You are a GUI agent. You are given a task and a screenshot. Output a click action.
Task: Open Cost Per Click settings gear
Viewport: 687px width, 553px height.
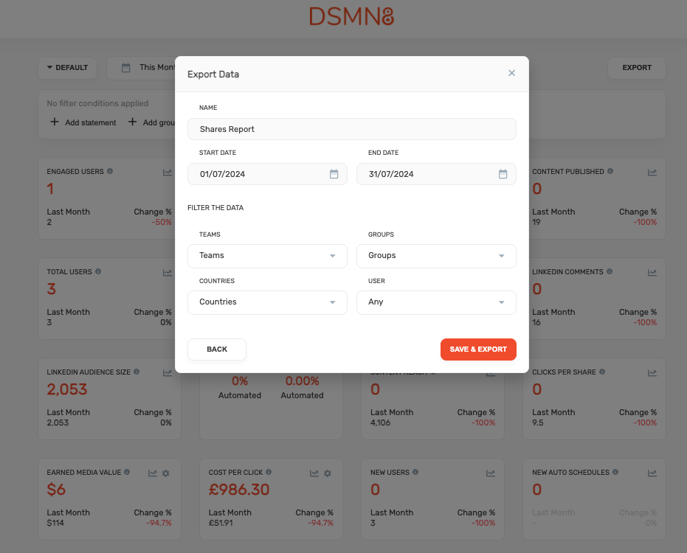click(328, 473)
